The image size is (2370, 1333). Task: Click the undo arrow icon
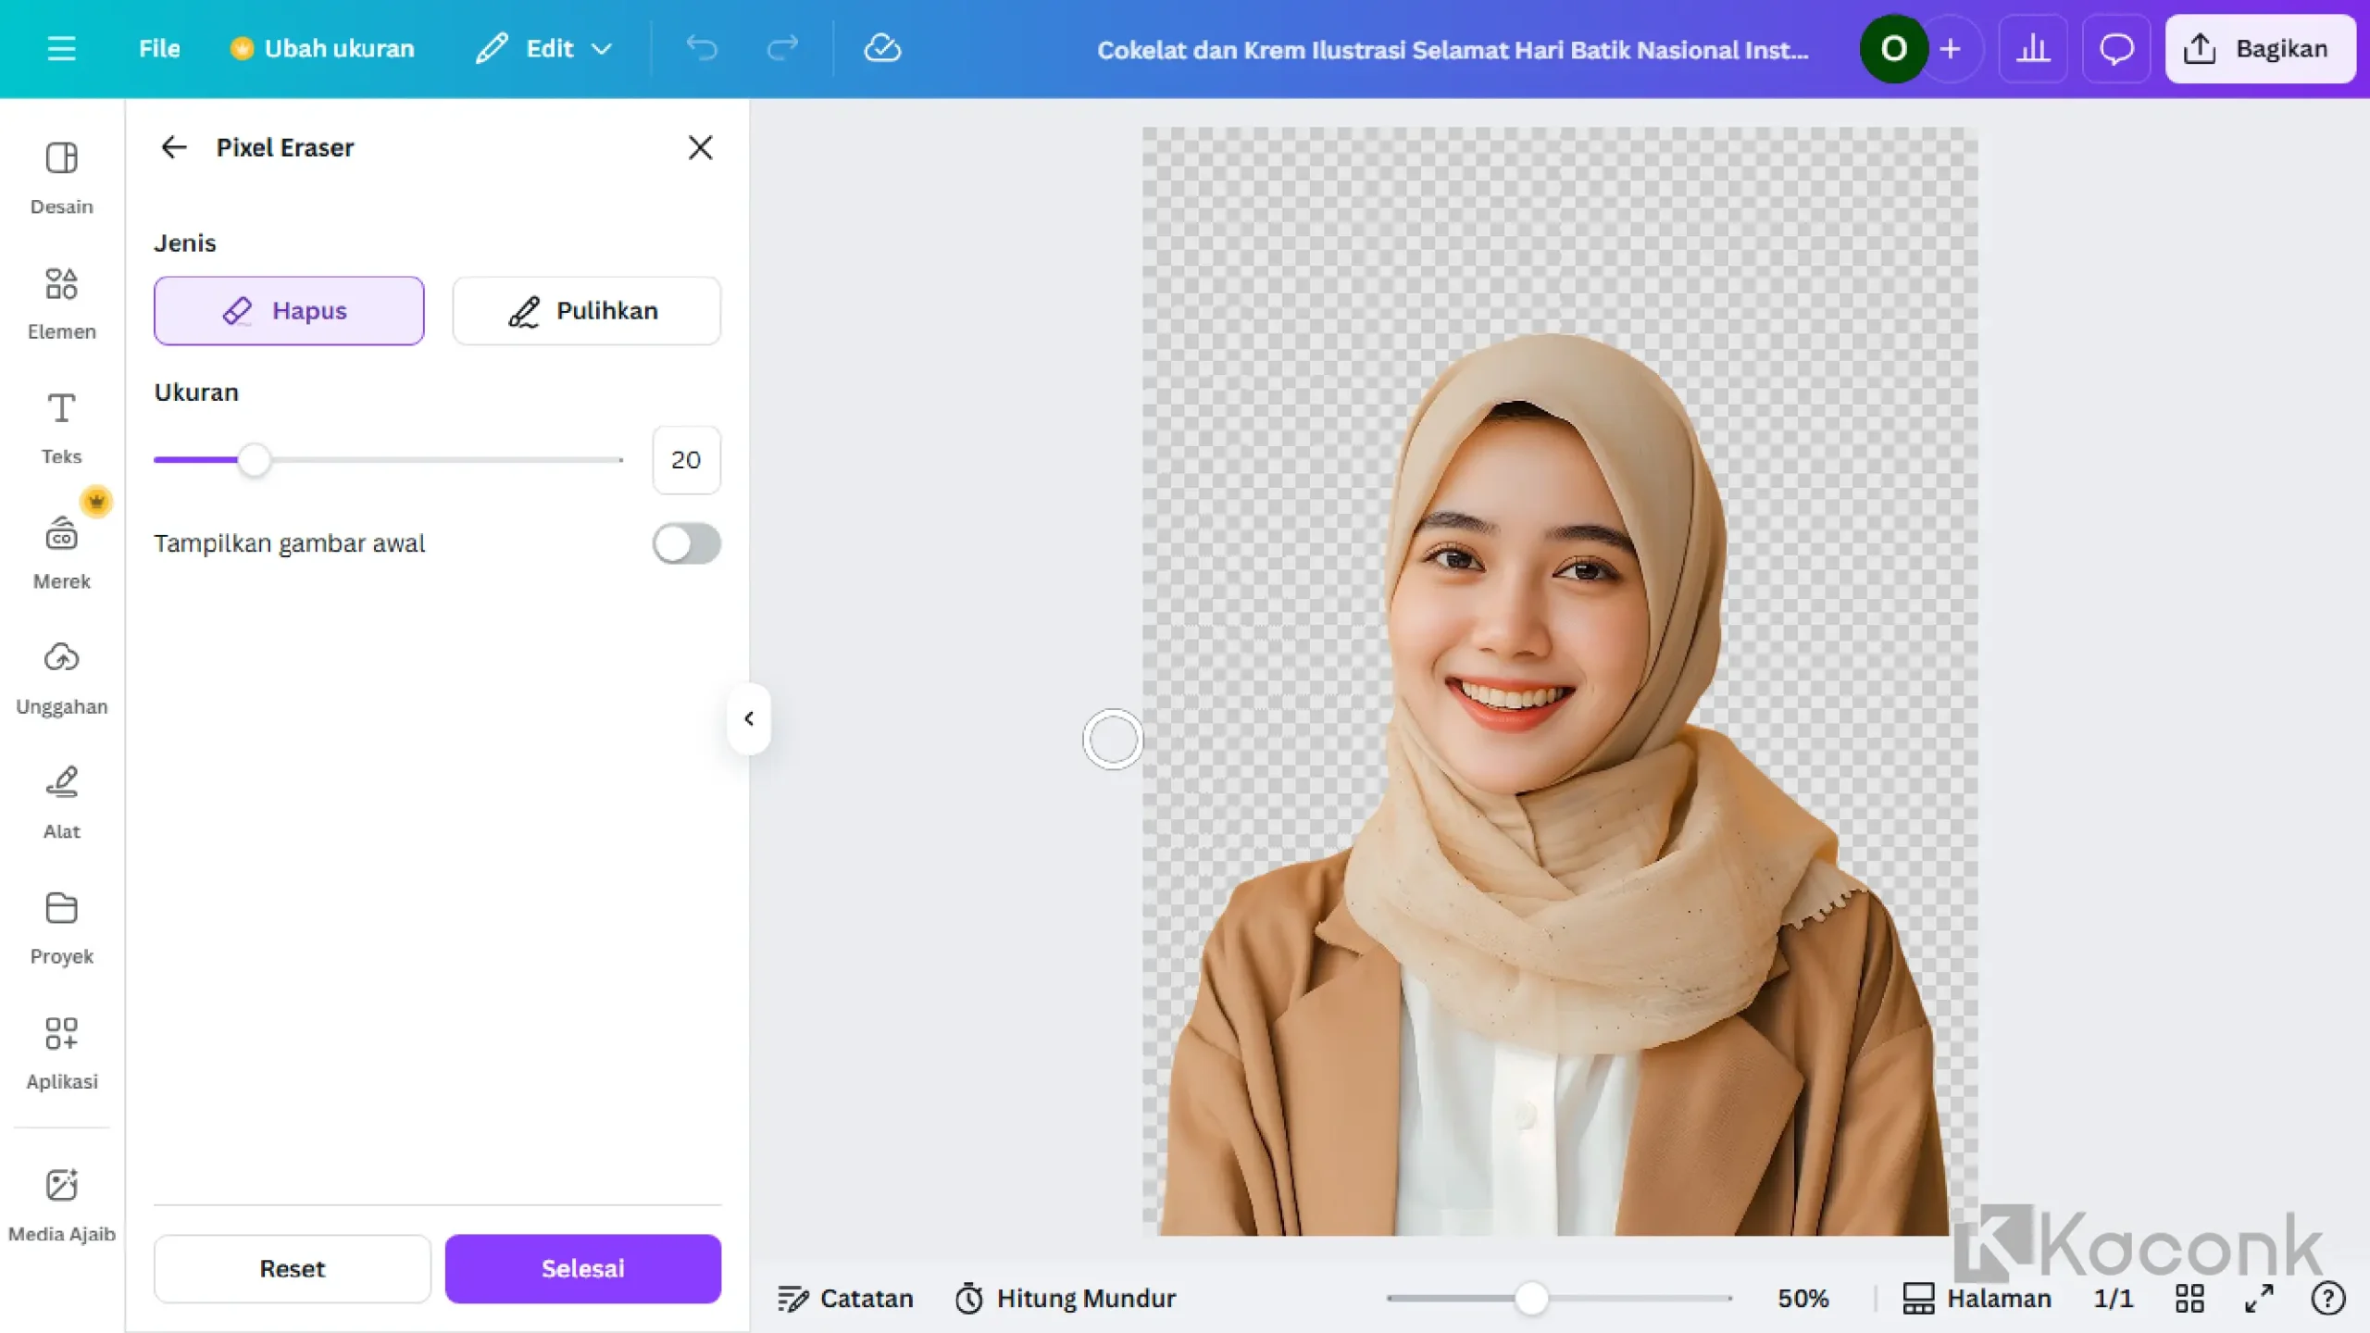702,48
